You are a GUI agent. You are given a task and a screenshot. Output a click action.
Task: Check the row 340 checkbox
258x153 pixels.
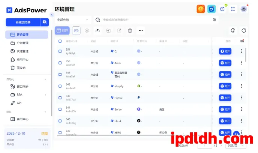click(60, 121)
